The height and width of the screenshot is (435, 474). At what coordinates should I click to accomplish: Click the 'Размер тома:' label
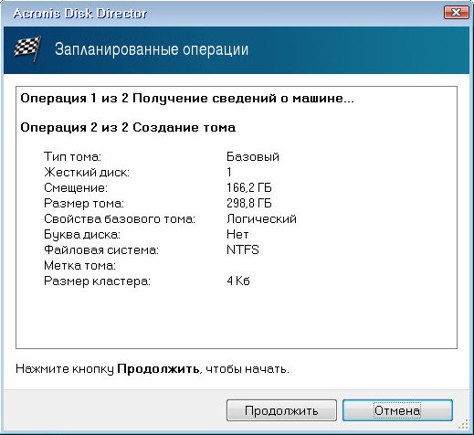(x=84, y=203)
